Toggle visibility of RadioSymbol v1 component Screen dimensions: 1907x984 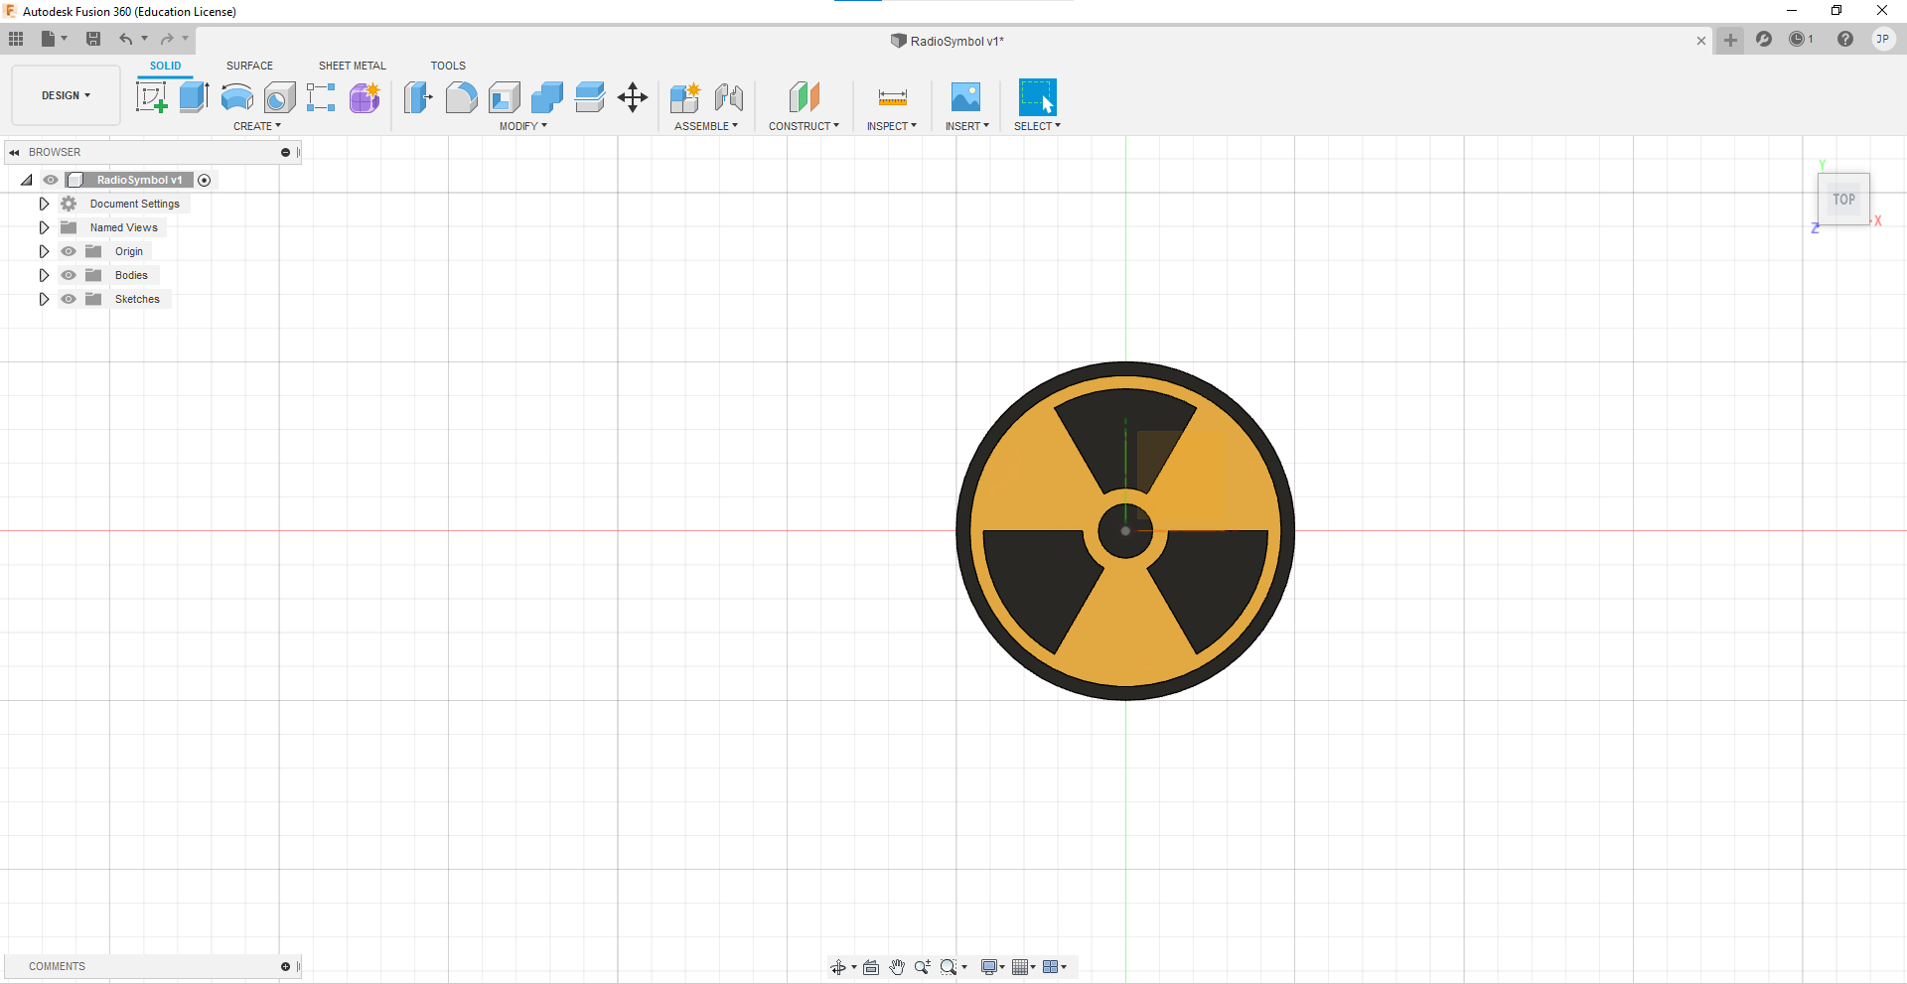[x=51, y=180]
